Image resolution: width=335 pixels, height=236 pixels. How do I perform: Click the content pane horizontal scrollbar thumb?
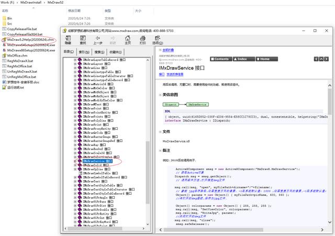click(214, 230)
